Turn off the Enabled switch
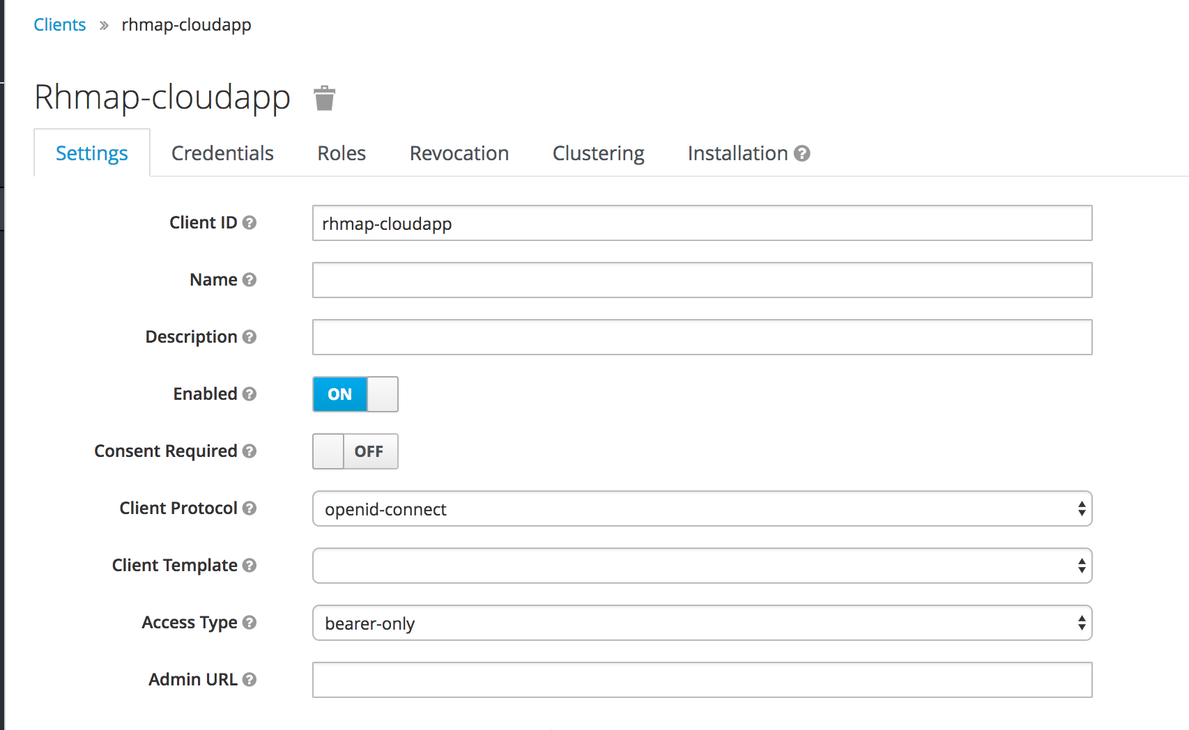Viewport: 1189px width, 730px height. 355,394
